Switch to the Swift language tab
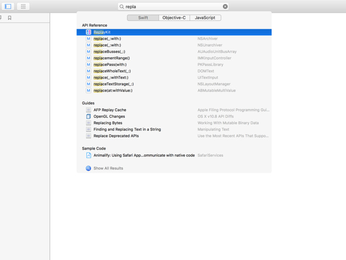 coord(143,18)
